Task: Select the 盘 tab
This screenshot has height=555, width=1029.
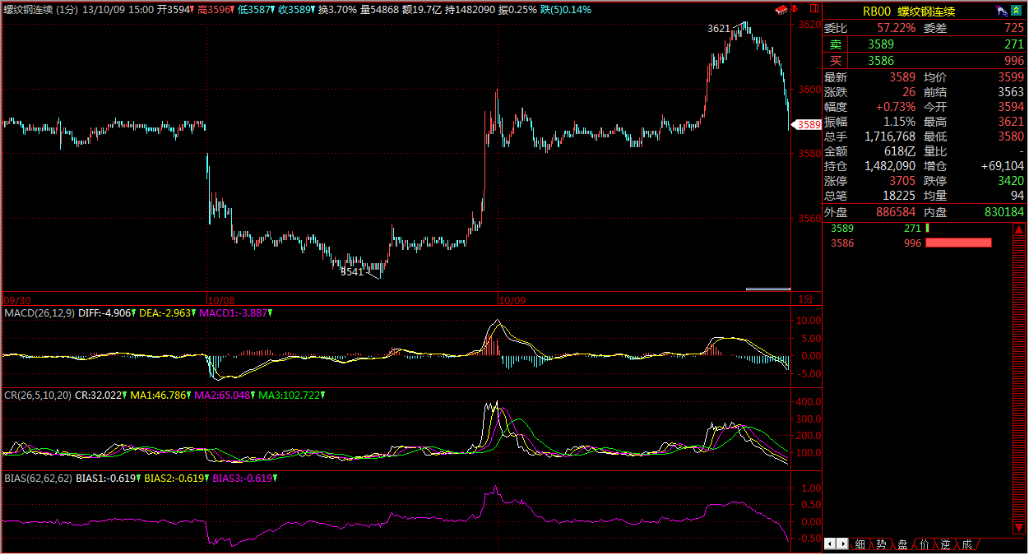Action: tap(902, 544)
